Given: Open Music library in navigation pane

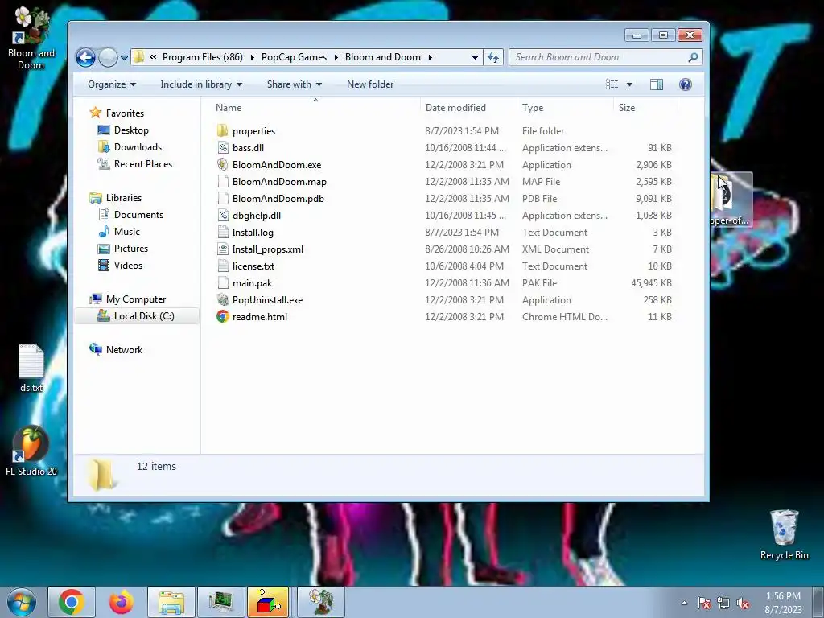Looking at the screenshot, I should 126,231.
